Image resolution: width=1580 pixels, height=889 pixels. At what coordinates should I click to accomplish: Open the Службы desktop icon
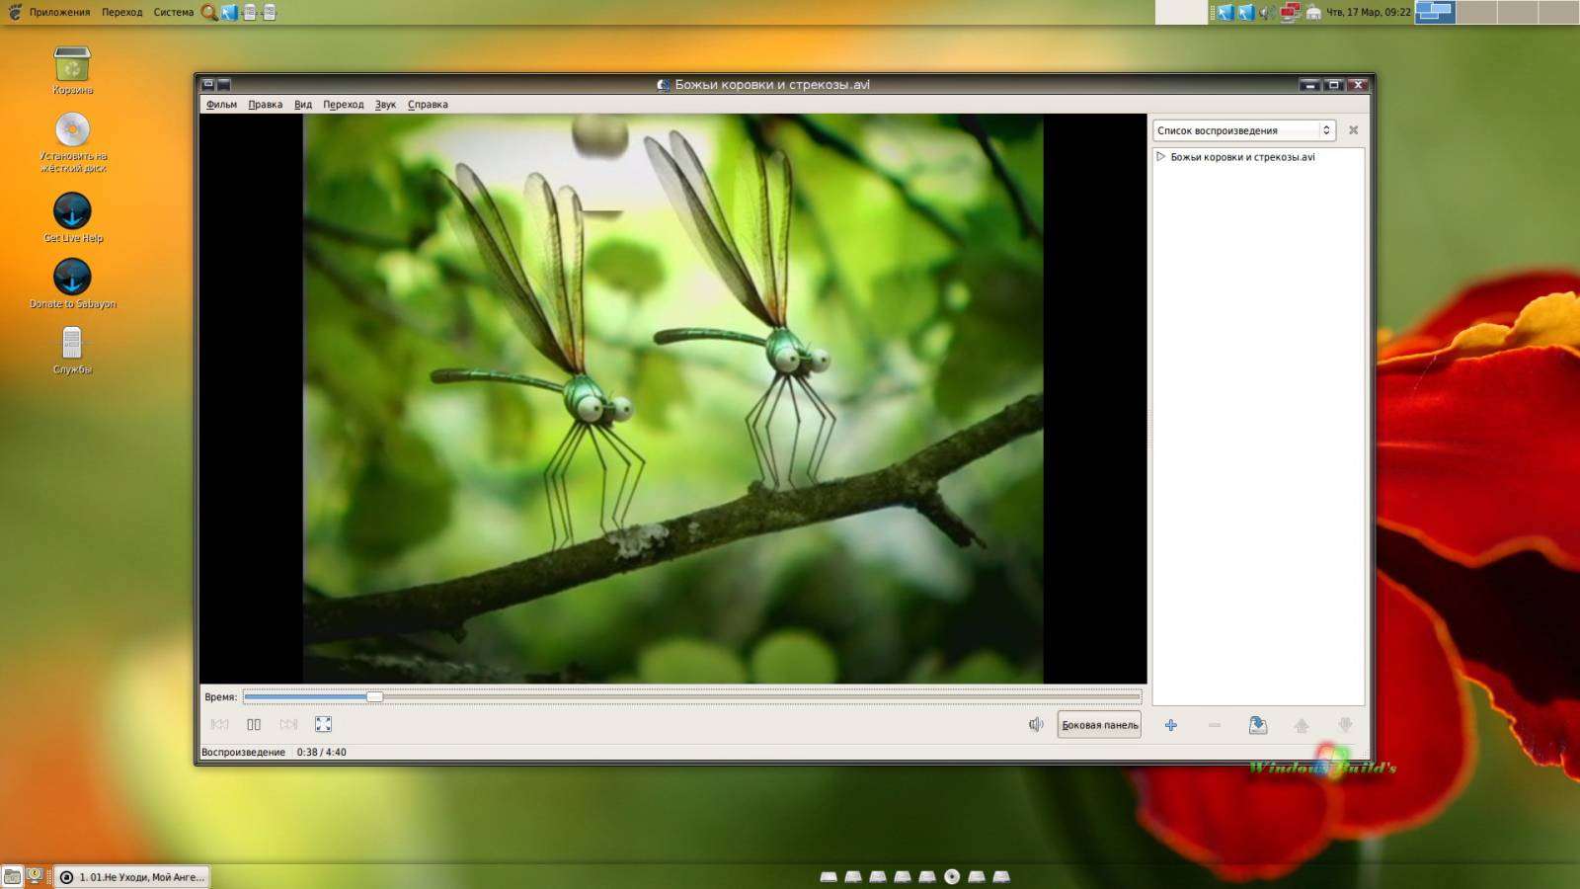point(71,343)
